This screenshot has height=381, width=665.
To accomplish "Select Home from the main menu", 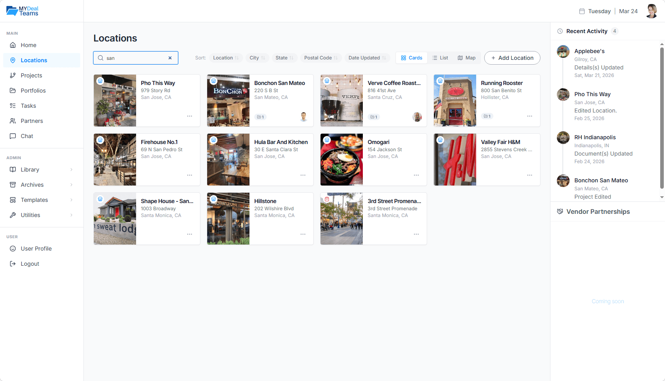I will pyautogui.click(x=28, y=45).
